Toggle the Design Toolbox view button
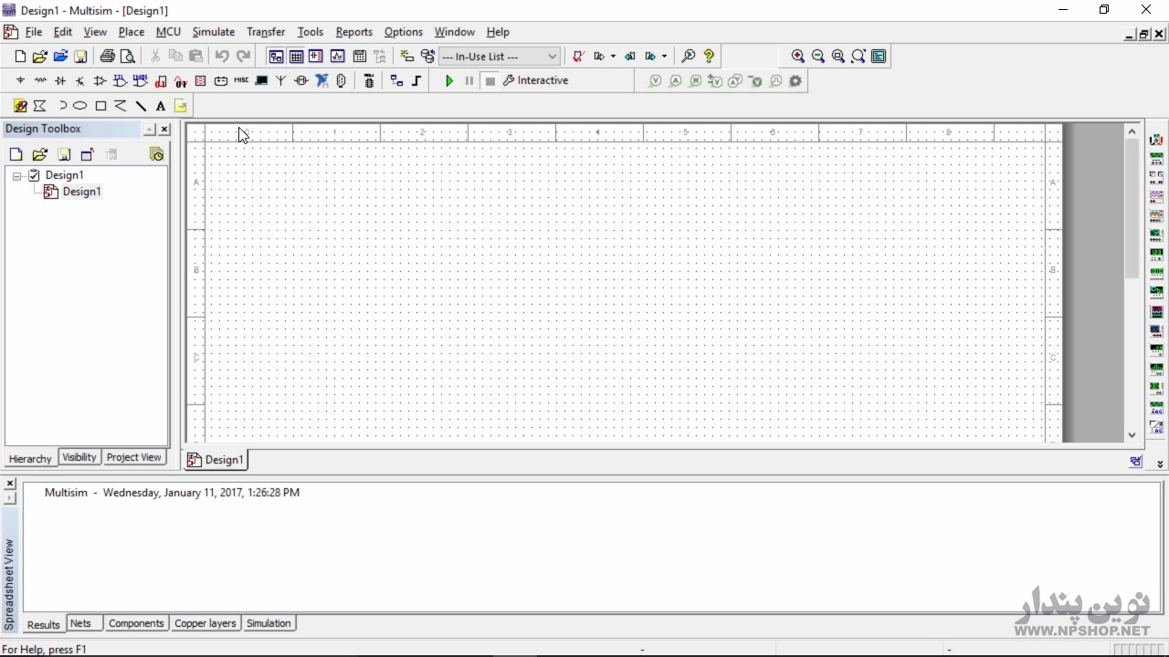1169x657 pixels. 276,57
